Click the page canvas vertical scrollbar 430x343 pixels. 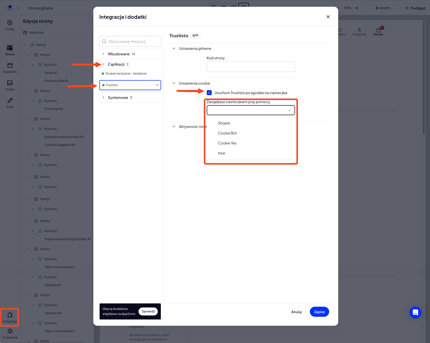click(x=424, y=78)
